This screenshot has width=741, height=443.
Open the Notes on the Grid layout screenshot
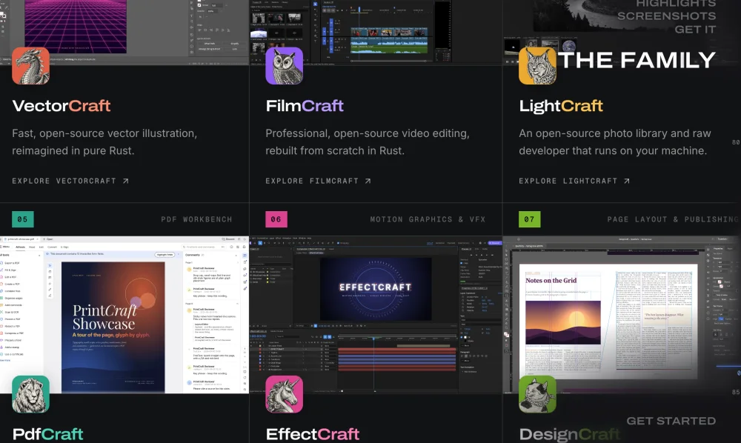(622, 315)
